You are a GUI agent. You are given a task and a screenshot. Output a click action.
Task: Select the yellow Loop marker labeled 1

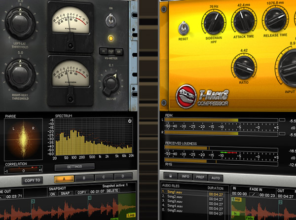(236, 199)
